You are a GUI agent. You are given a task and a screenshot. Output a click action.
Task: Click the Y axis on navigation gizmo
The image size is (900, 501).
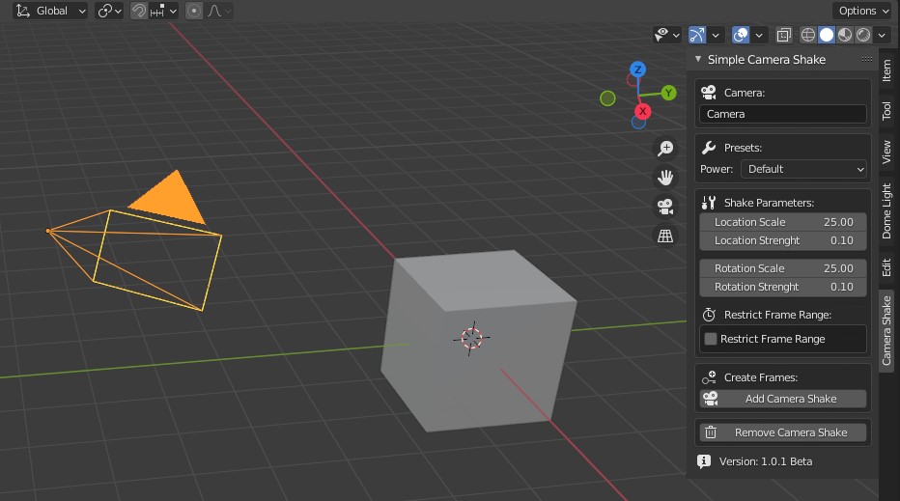668,93
